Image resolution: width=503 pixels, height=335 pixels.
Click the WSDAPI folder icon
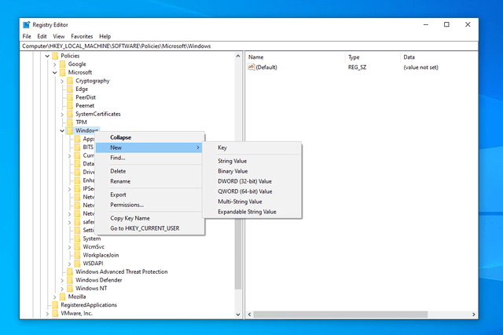coord(77,264)
